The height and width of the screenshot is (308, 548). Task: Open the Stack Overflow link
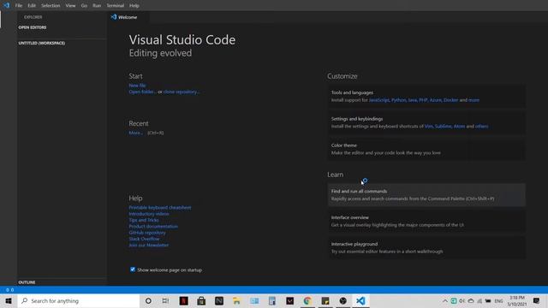pos(144,239)
